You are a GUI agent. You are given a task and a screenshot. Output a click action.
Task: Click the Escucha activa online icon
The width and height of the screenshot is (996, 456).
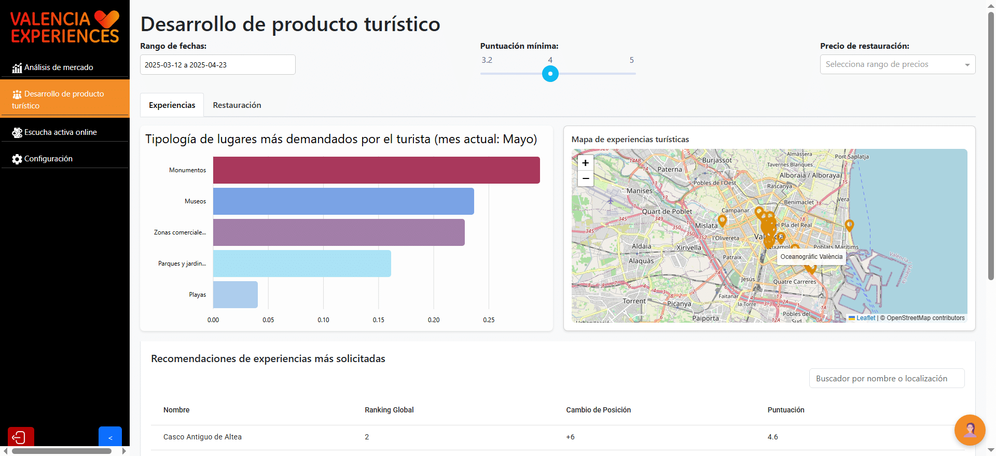coord(17,133)
